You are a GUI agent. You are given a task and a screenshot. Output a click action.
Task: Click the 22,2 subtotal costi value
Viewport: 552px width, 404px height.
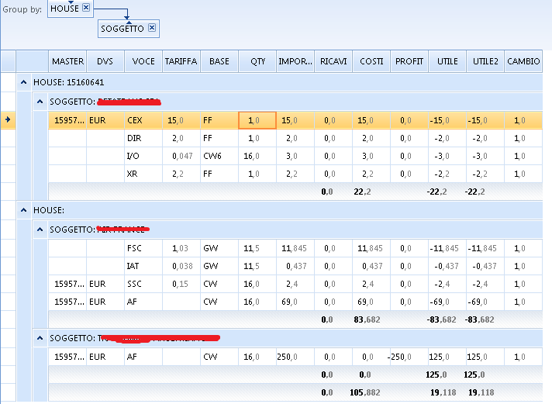[362, 192]
